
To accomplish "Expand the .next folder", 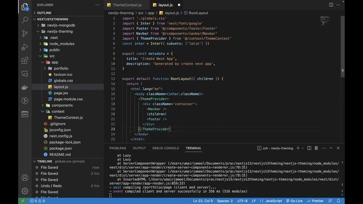I will coord(53,37).
